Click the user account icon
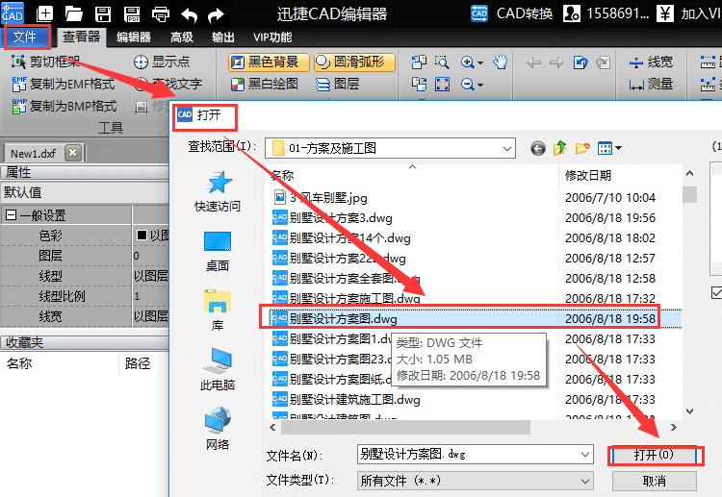 (572, 13)
